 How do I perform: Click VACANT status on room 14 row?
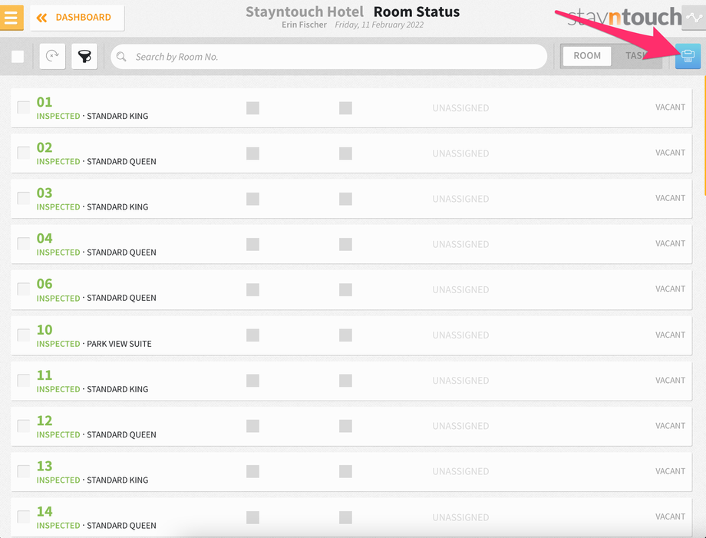[x=670, y=517]
